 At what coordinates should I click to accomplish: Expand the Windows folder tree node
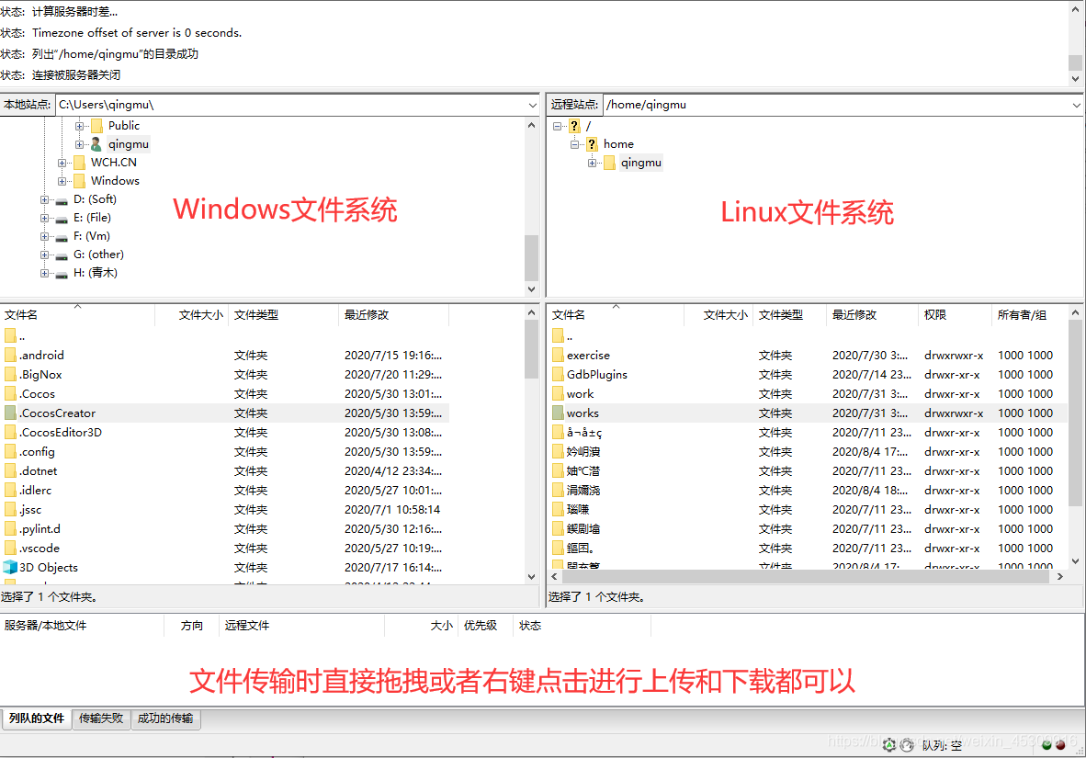tap(62, 182)
